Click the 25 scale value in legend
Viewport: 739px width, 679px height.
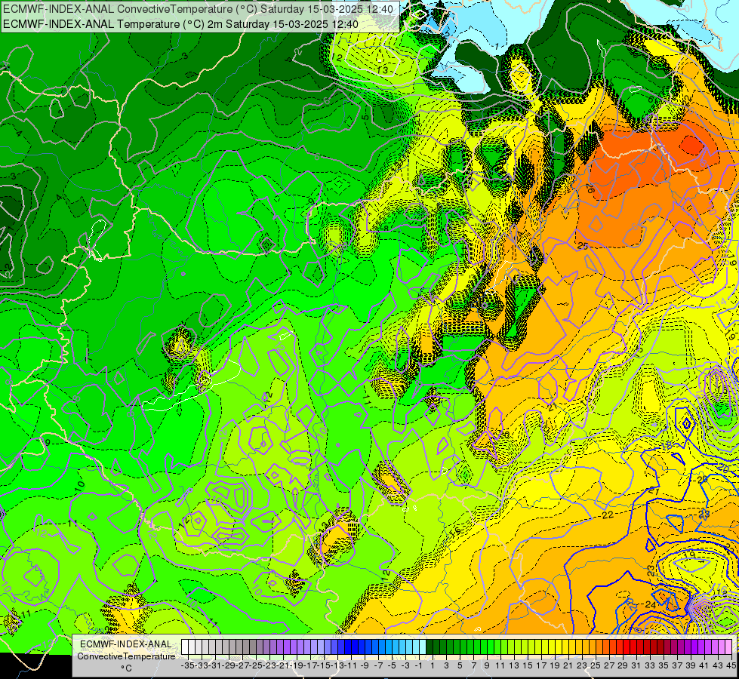point(596,665)
